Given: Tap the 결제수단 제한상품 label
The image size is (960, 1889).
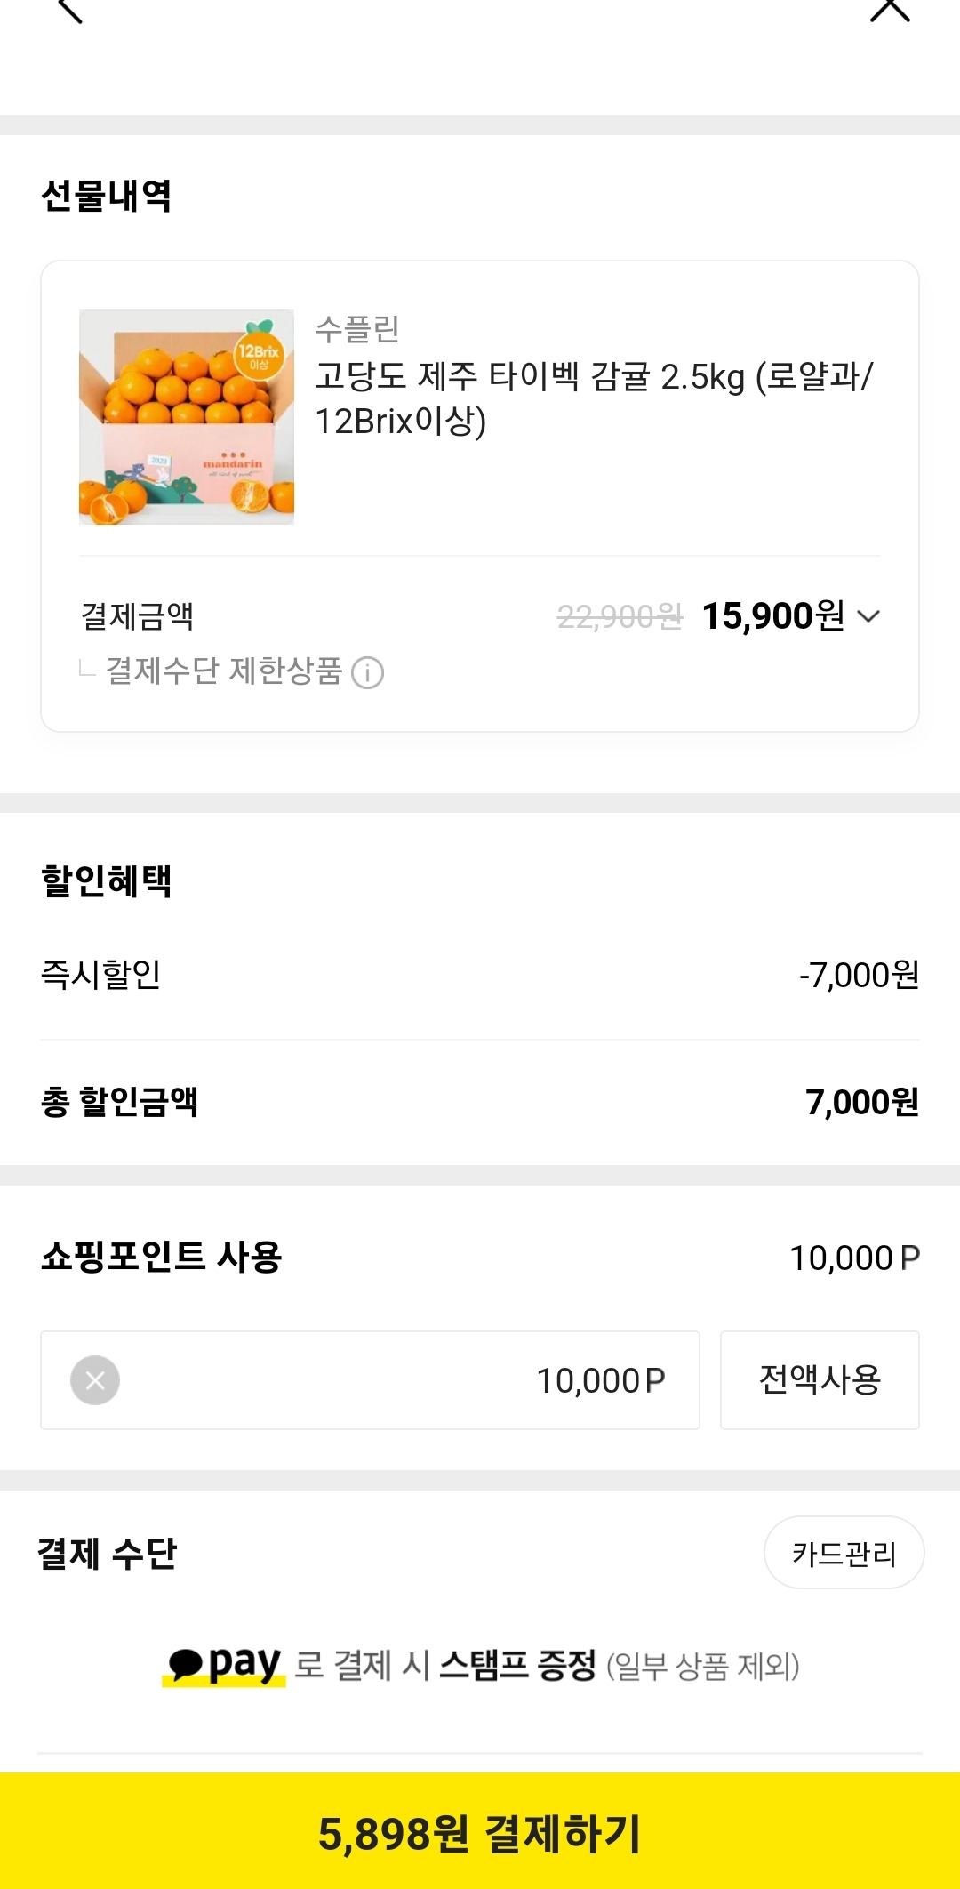Looking at the screenshot, I should pyautogui.click(x=223, y=671).
